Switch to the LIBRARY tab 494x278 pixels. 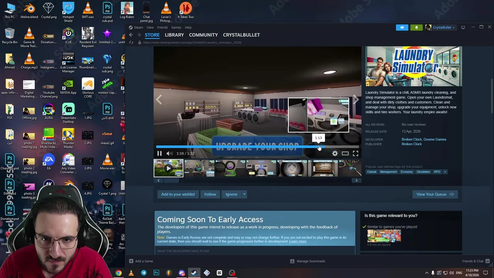[x=174, y=35]
